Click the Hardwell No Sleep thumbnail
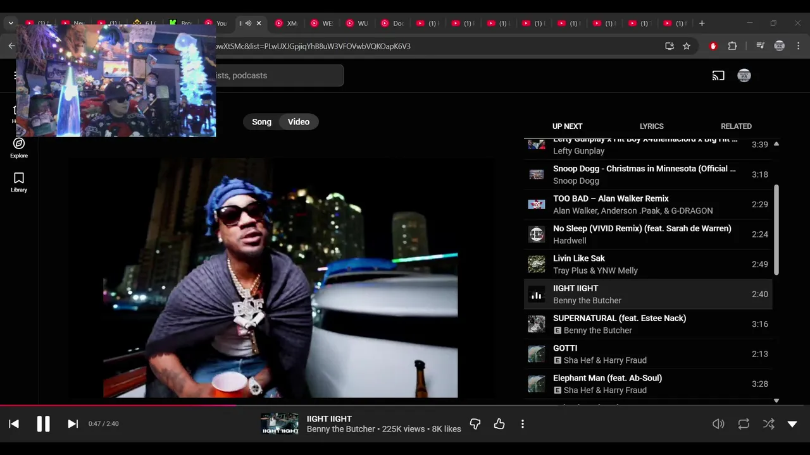 point(537,234)
